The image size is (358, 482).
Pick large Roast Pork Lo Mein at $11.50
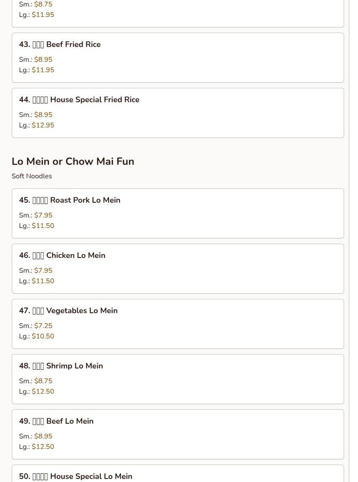pos(43,226)
